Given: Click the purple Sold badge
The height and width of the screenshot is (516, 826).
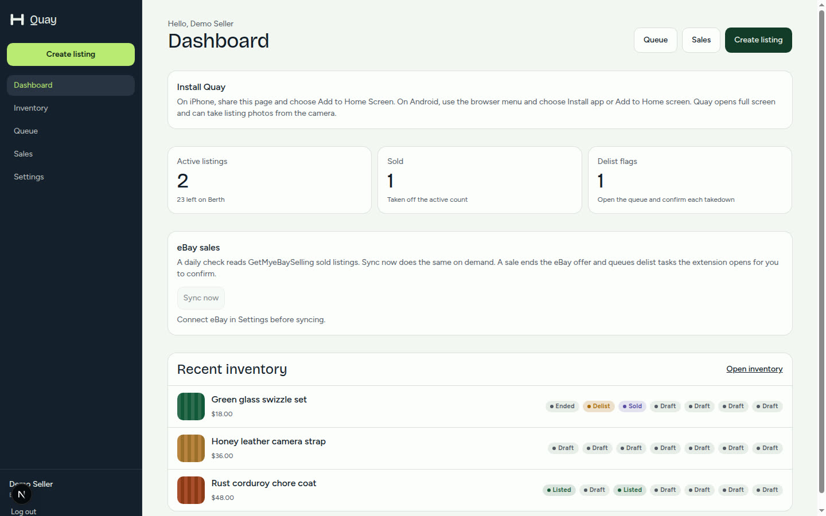Looking at the screenshot, I should (632, 406).
